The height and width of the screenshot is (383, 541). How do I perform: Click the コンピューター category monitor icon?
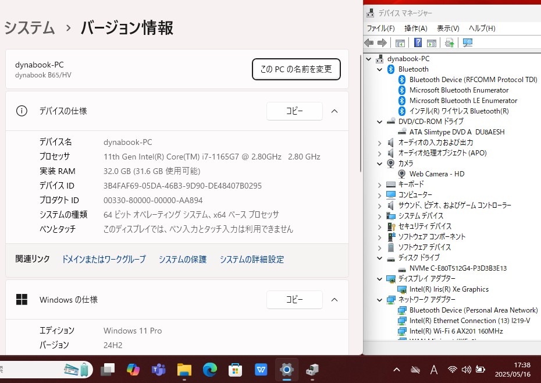391,195
